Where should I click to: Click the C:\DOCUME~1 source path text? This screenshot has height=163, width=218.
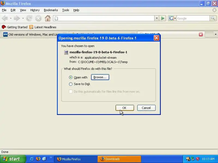coord(103,62)
